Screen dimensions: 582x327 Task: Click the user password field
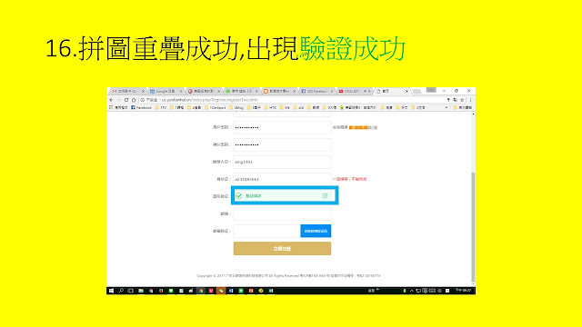282,127
